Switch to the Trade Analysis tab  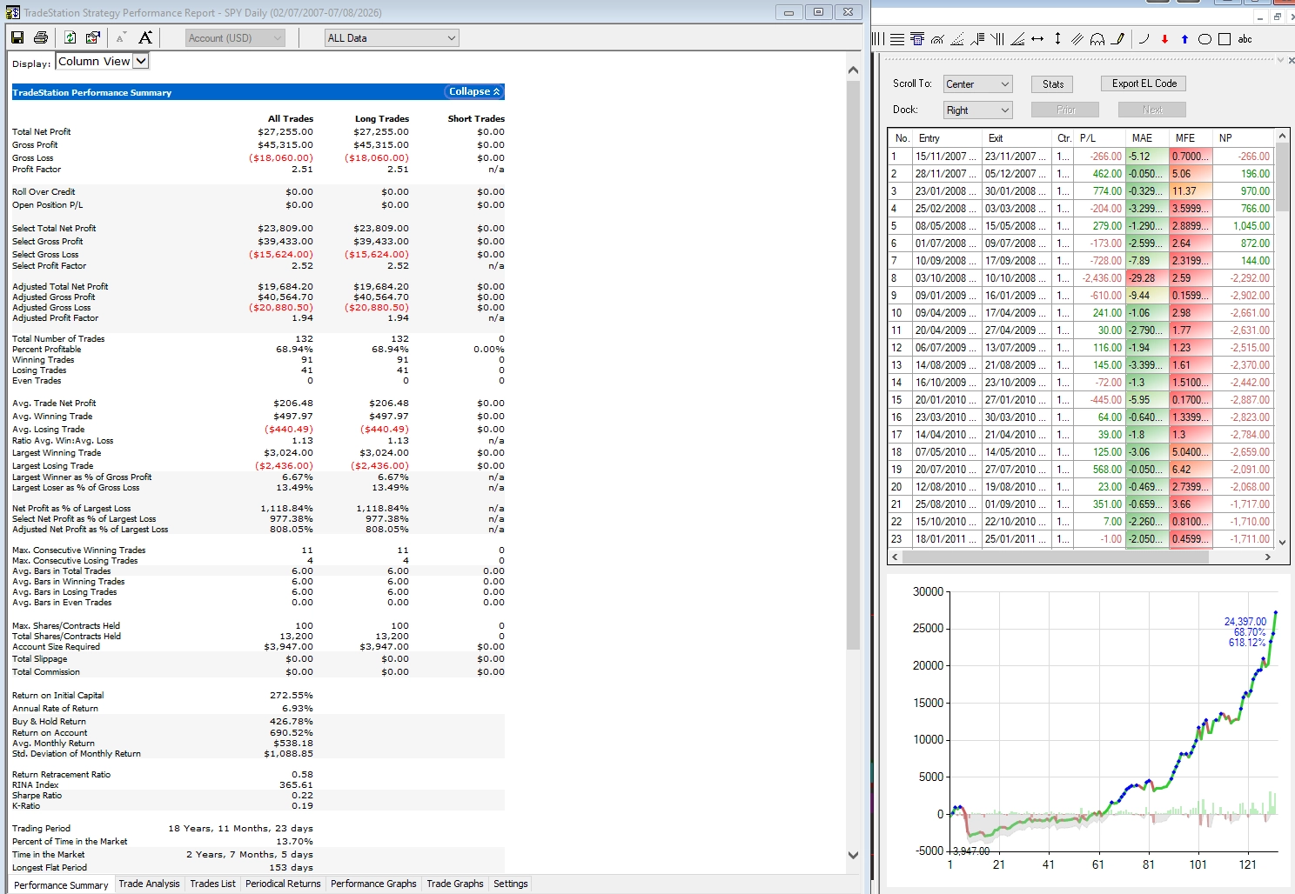(x=149, y=884)
